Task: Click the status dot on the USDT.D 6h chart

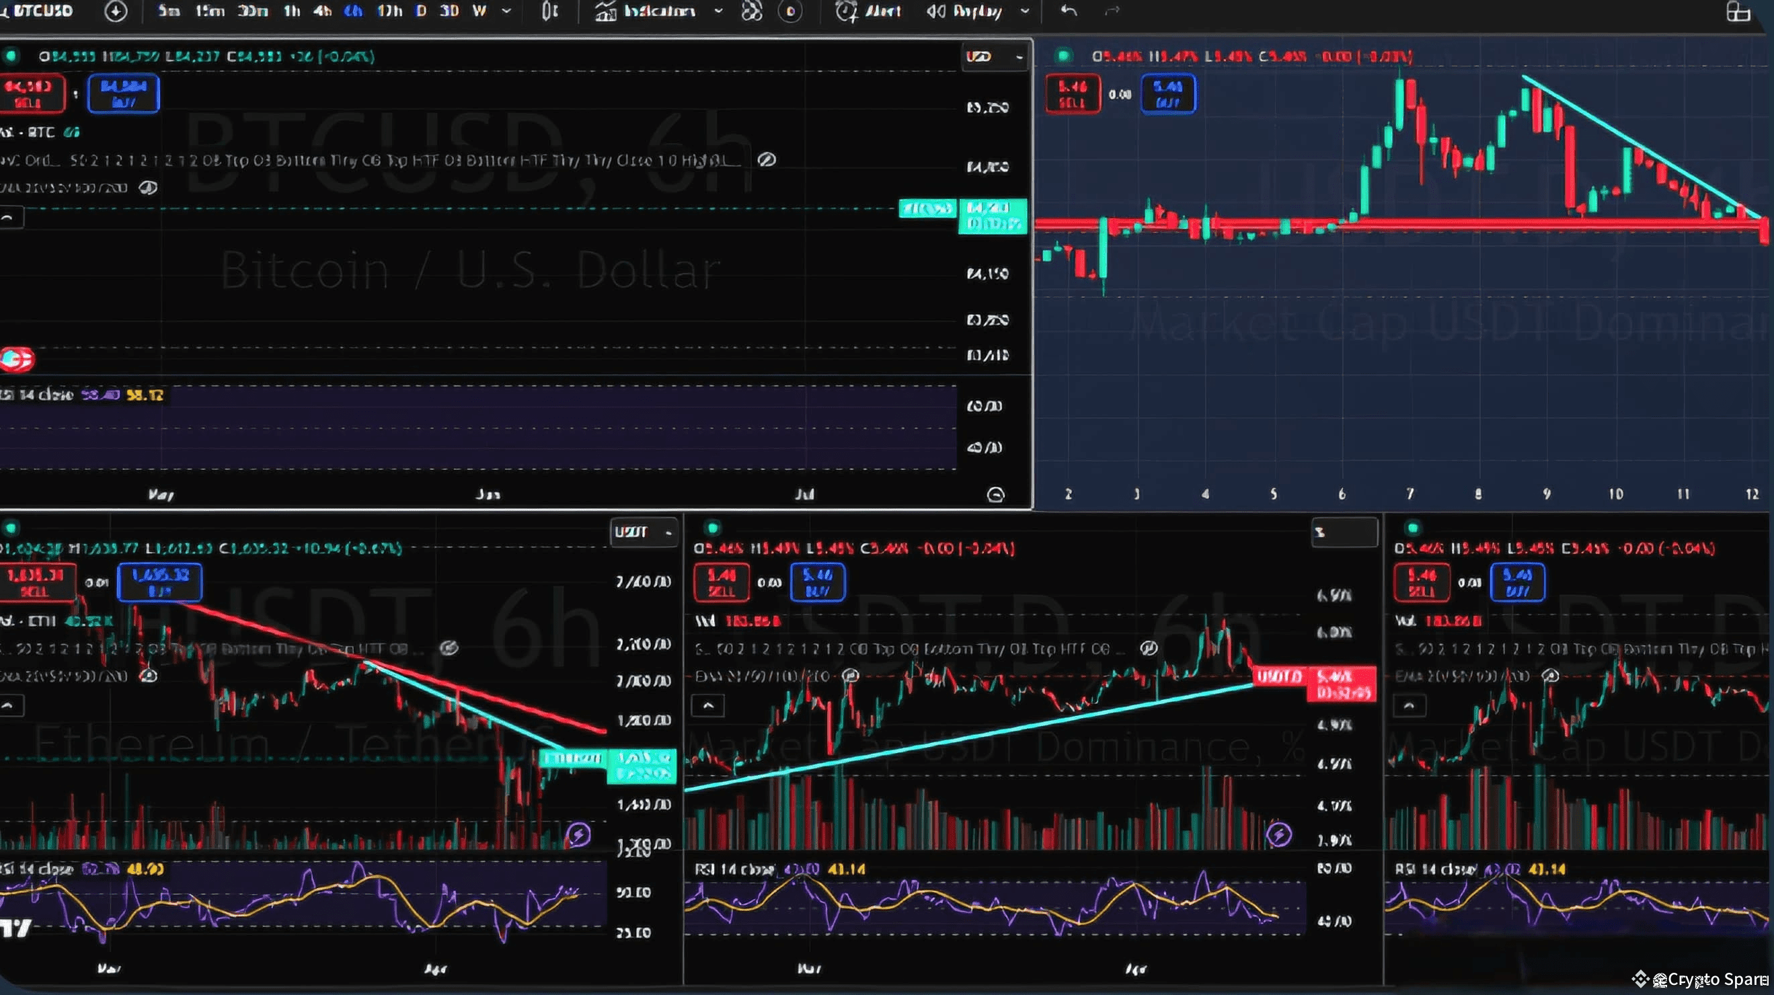Action: pyautogui.click(x=713, y=528)
